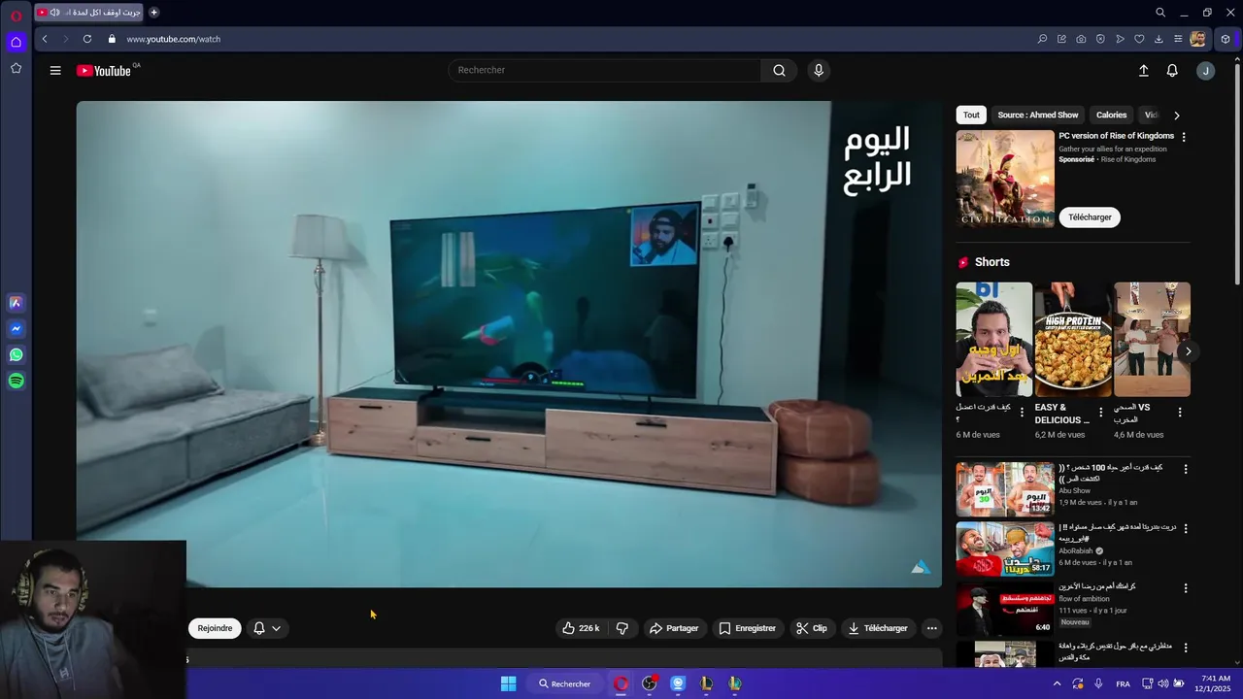Open Messenger in Opera sidebar
This screenshot has width=1243, height=699.
(16, 329)
